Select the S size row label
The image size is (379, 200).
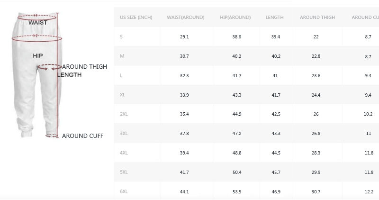[x=121, y=37]
